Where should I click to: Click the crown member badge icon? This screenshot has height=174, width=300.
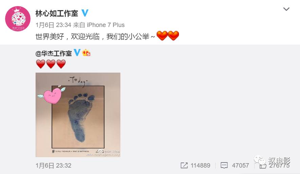click(86, 53)
